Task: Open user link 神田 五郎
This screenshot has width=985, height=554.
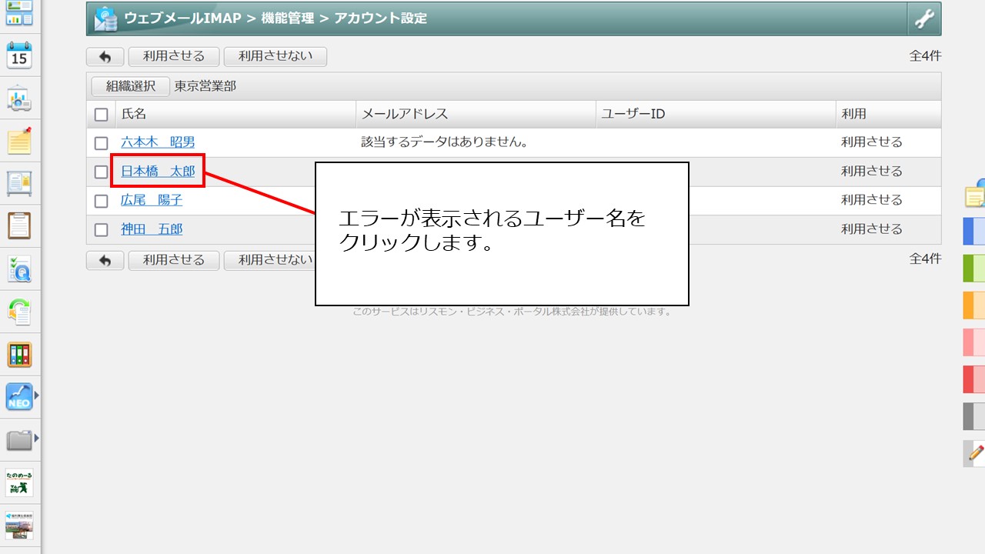Action: [x=152, y=229]
